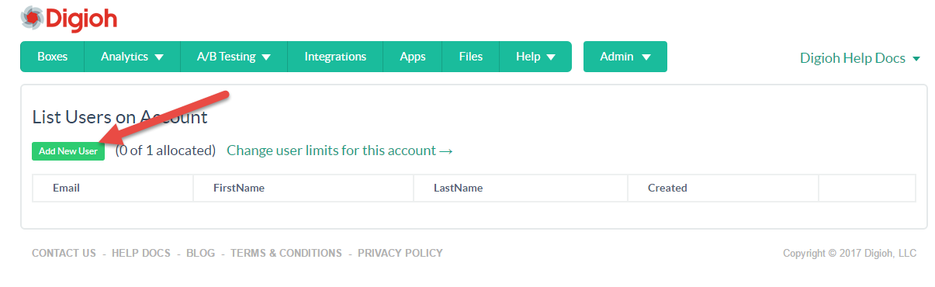935x287 pixels.
Task: Open the PRIVACY POLICY footer link
Action: [400, 253]
